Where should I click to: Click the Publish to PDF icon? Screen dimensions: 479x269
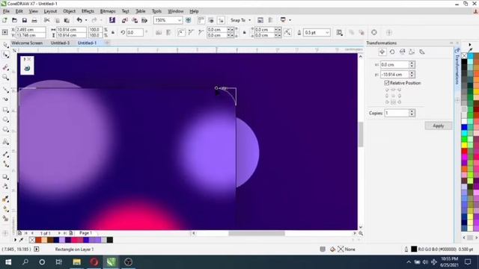point(144,20)
